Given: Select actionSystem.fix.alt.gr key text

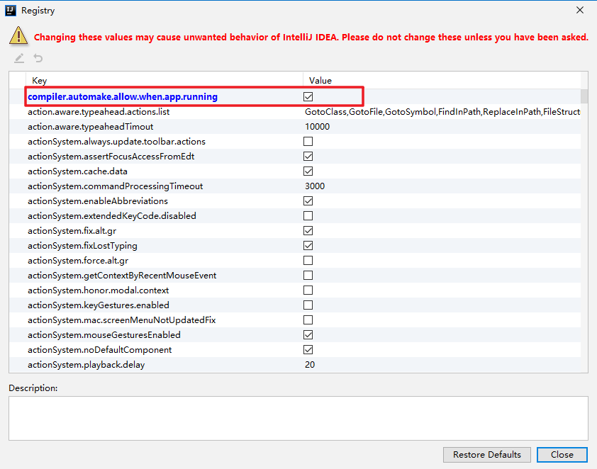Looking at the screenshot, I should pyautogui.click(x=72, y=230).
